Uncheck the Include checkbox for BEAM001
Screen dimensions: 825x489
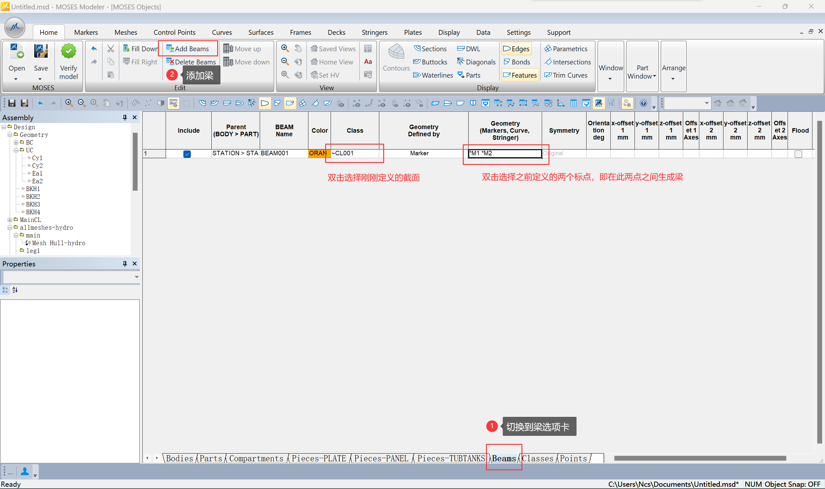pyautogui.click(x=187, y=154)
